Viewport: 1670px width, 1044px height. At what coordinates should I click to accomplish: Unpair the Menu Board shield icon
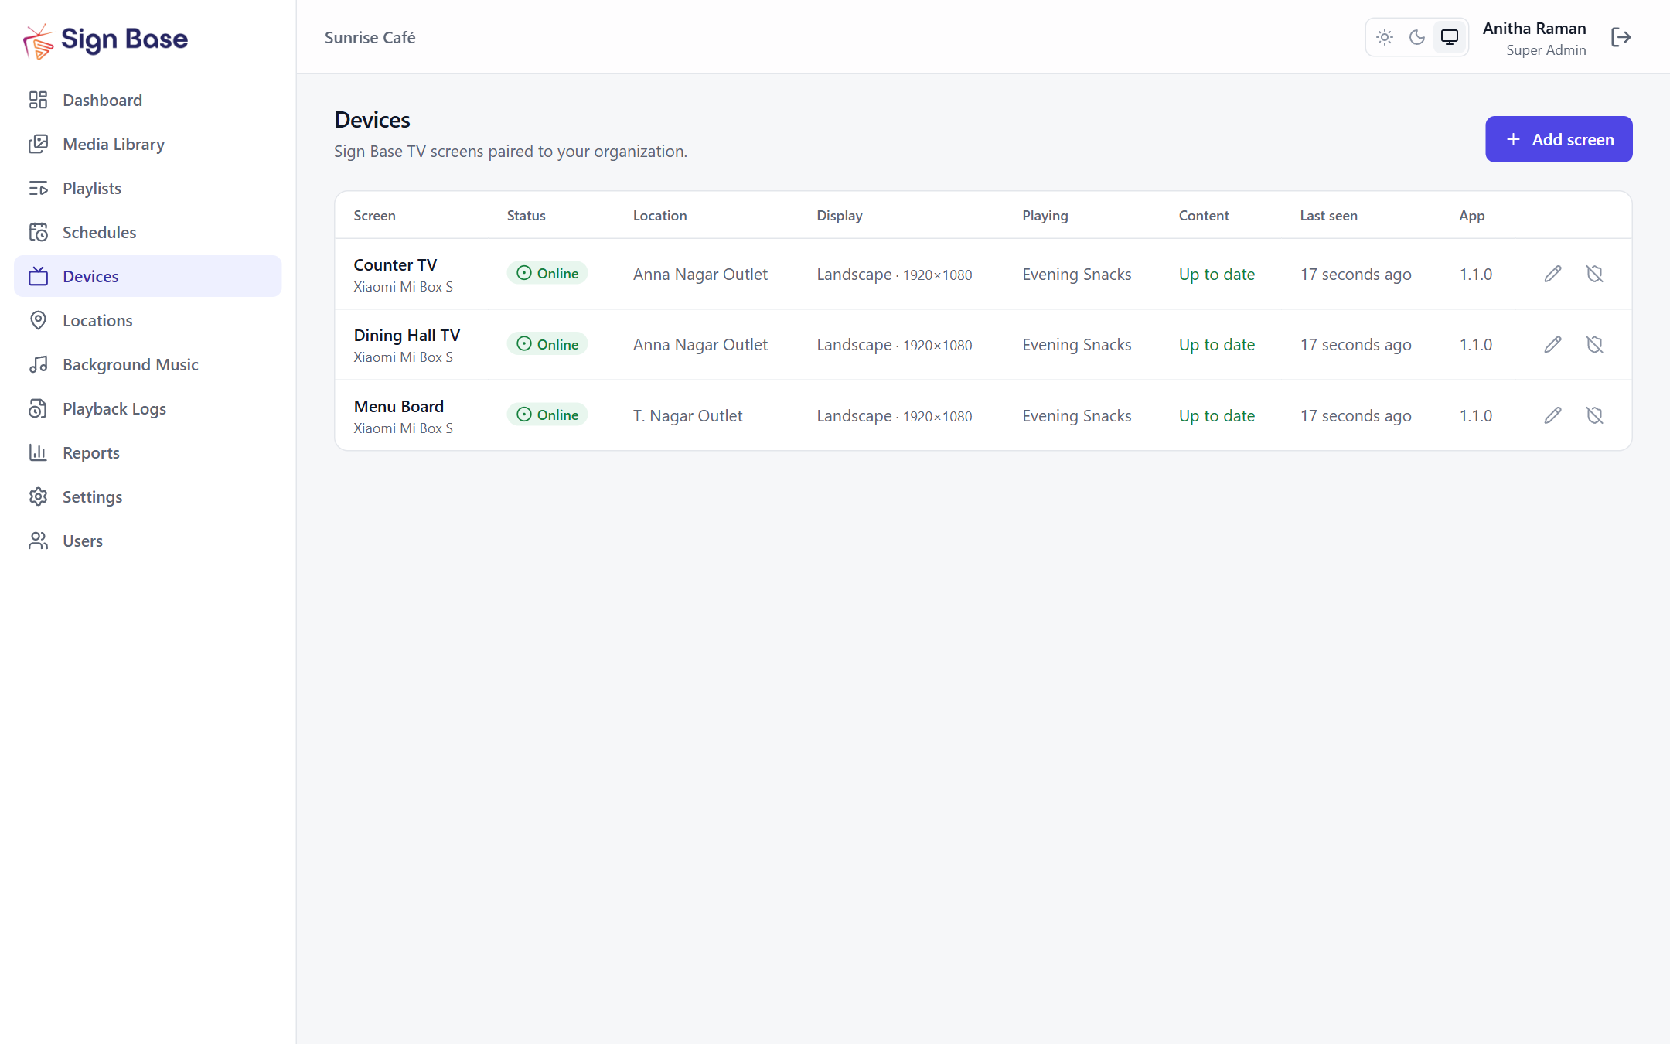pos(1594,416)
